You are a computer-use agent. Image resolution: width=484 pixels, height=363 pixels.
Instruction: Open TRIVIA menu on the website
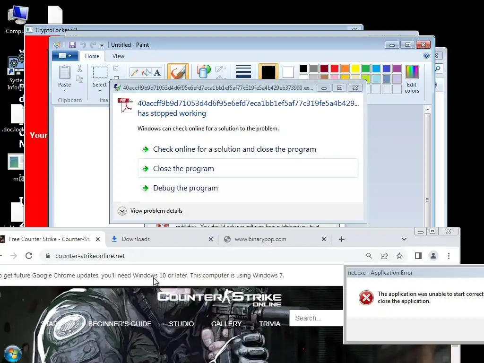[270, 324]
